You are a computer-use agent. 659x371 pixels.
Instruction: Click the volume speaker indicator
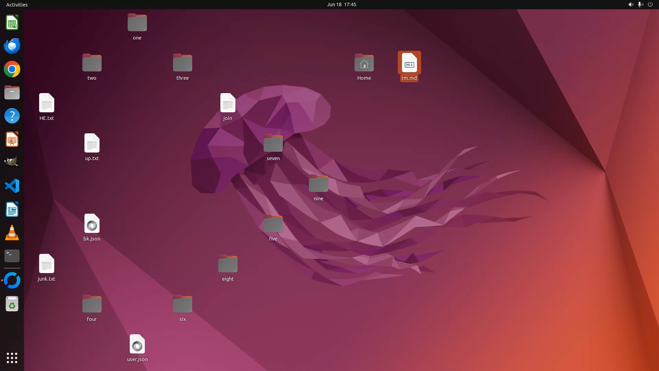pyautogui.click(x=631, y=4)
